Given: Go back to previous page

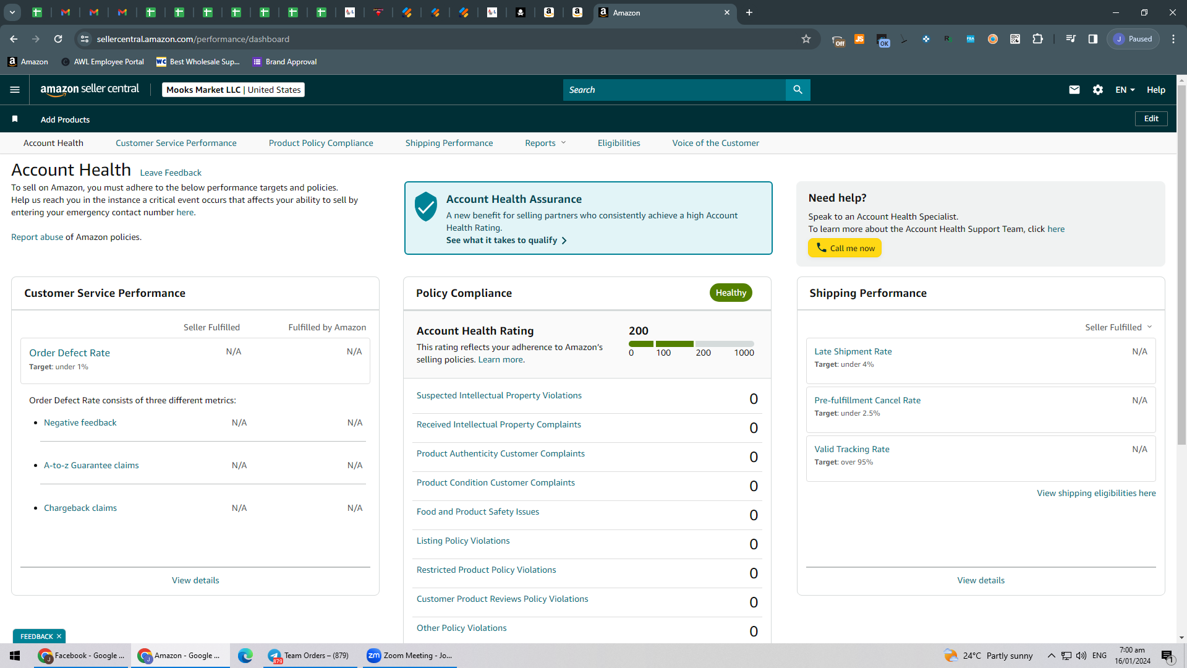Looking at the screenshot, I should 14,39.
